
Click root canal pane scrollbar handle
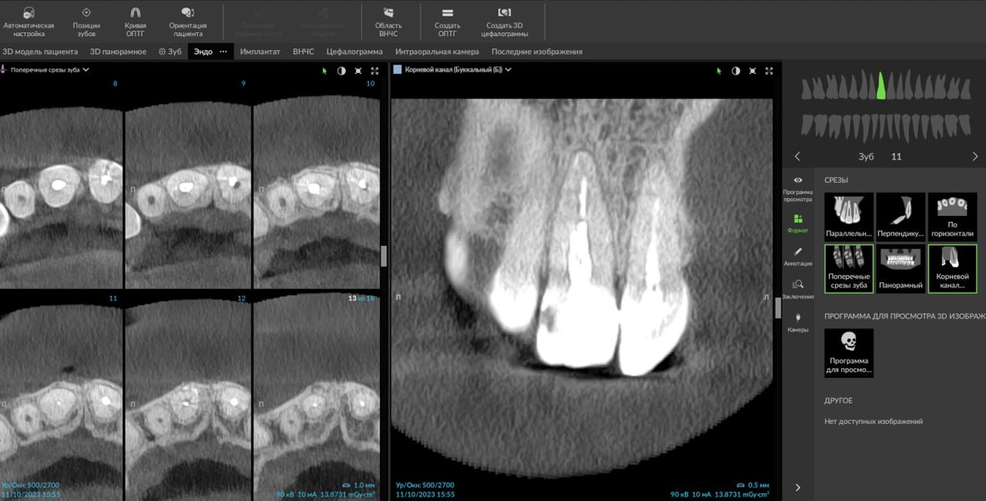point(778,308)
